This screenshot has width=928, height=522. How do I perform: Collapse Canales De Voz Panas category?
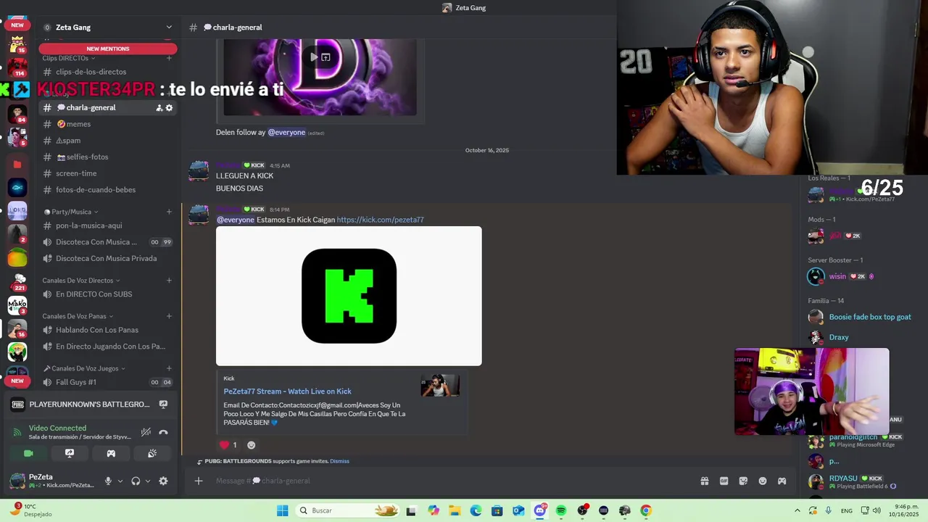[x=78, y=316]
